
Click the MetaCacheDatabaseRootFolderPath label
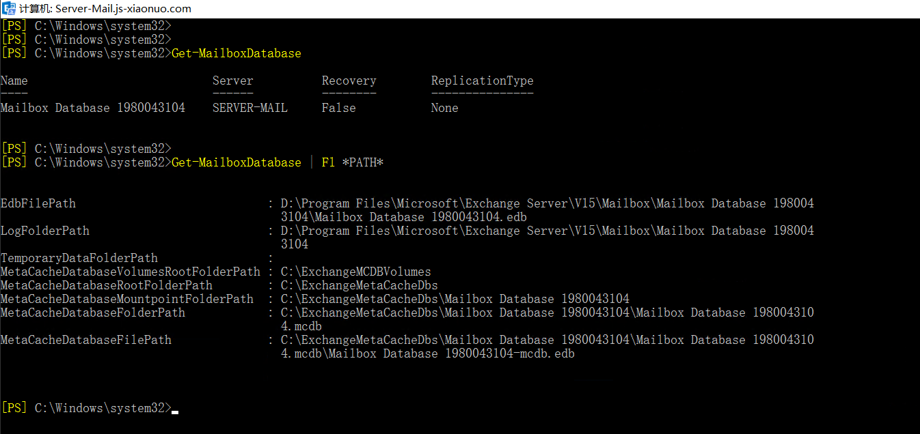click(x=107, y=285)
